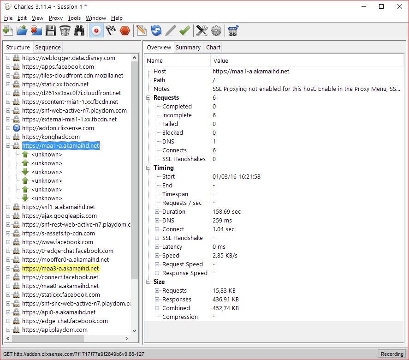Click the blue Repeat request icon
This screenshot has height=360, width=409.
pyautogui.click(x=156, y=31)
